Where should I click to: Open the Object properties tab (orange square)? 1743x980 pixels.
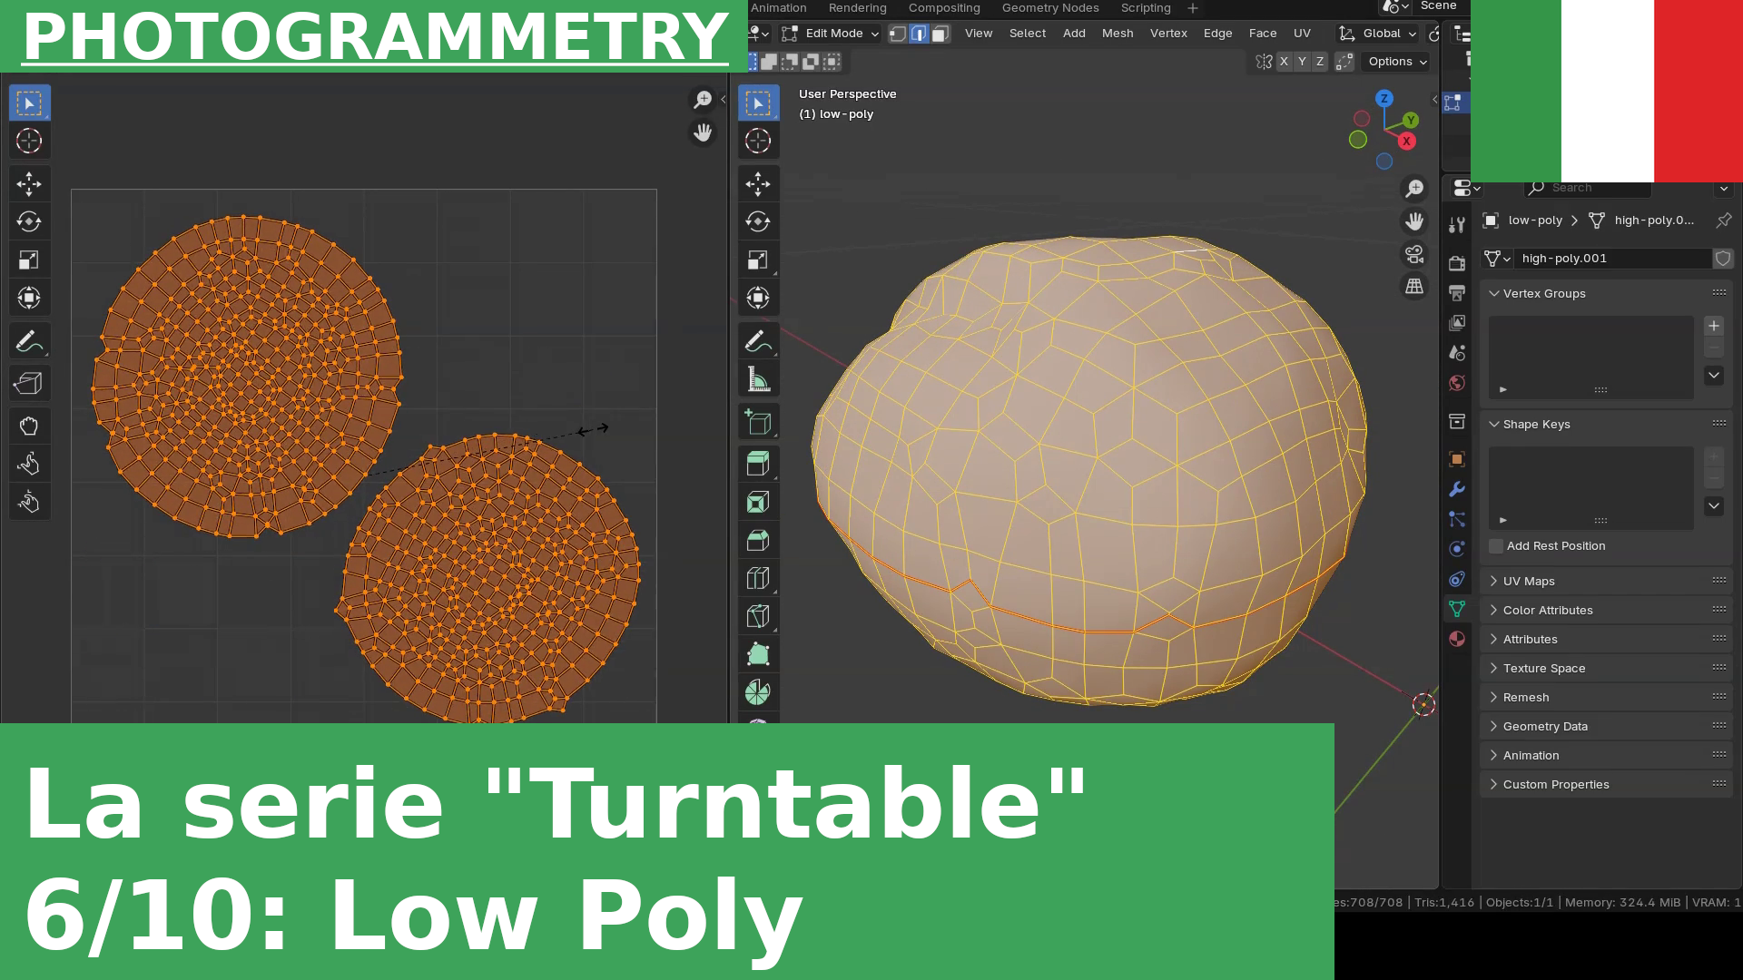[1457, 459]
